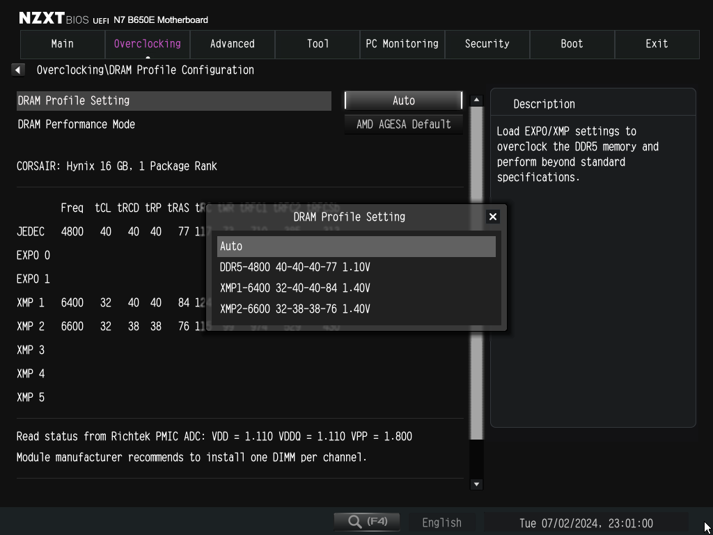The width and height of the screenshot is (713, 535).
Task: Choose DDR5-4800 40-40-40-77 1.10V profile
Action: [356, 267]
